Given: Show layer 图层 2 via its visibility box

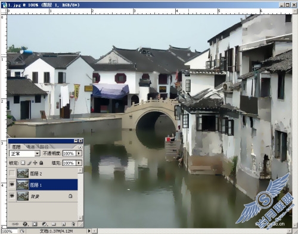Looking at the screenshot, I should point(12,173).
